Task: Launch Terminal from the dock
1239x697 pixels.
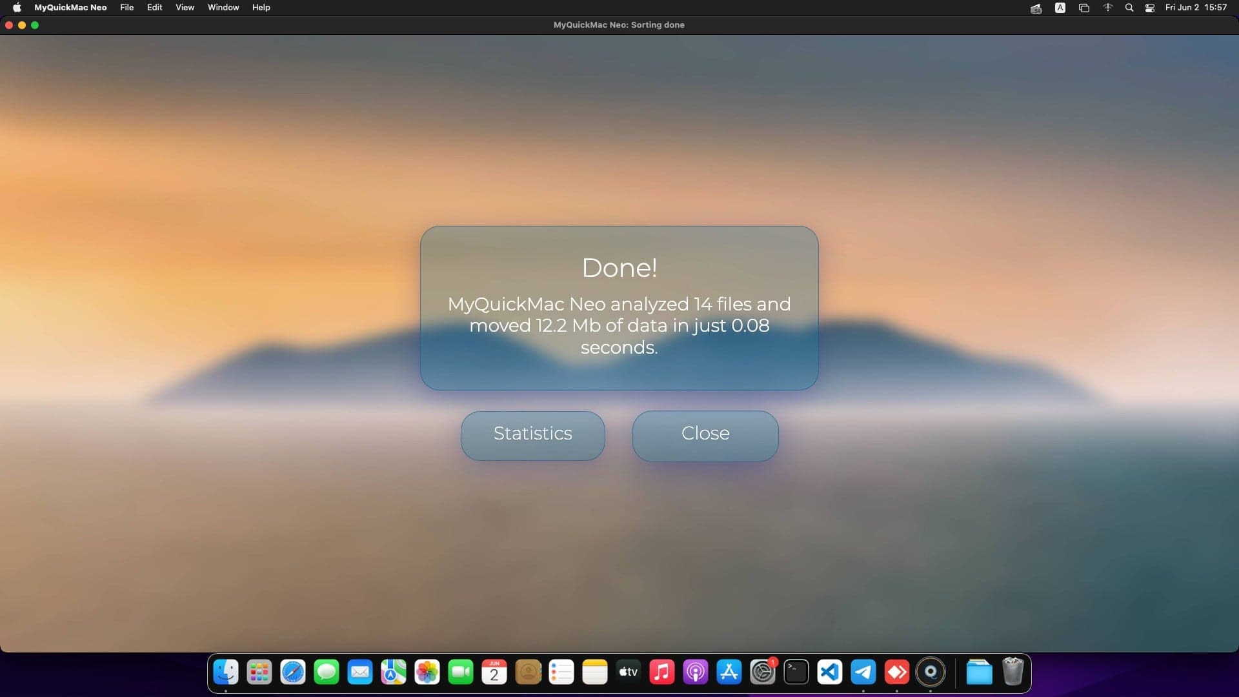Action: [x=796, y=672]
